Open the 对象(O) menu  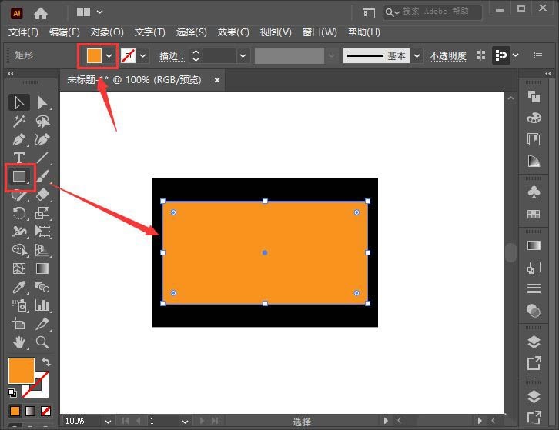tap(107, 32)
